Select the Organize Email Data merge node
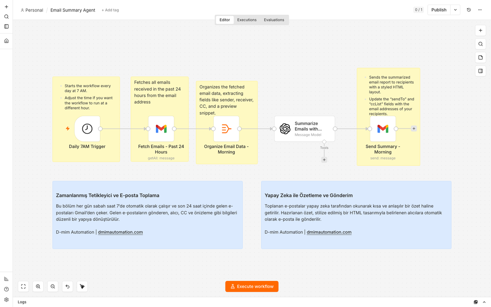 (x=226, y=129)
